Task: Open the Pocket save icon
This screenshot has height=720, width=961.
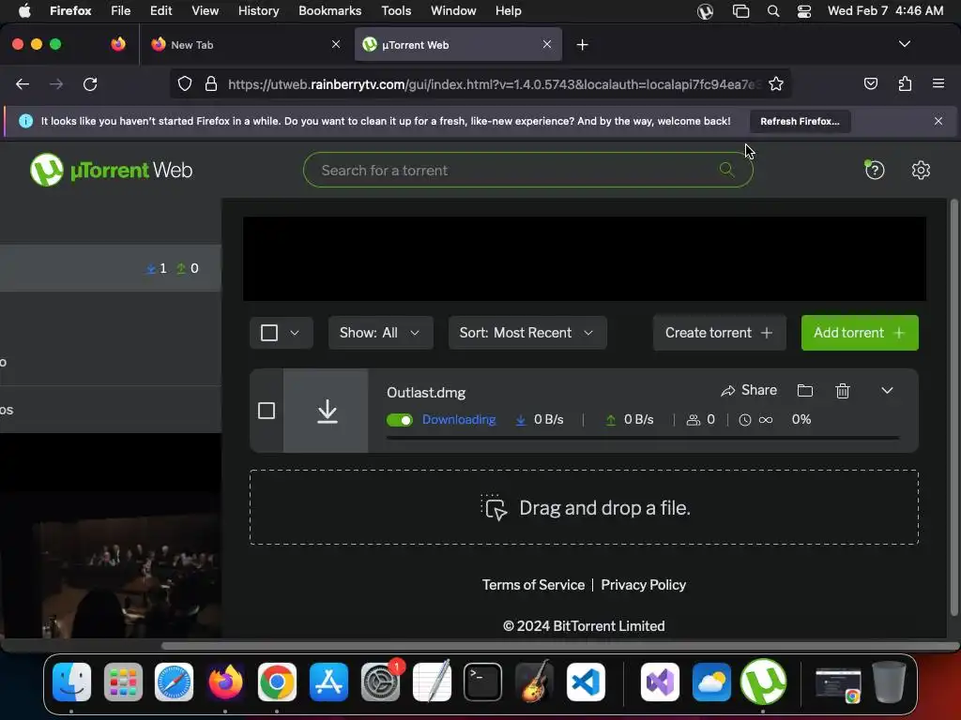Action: [870, 83]
